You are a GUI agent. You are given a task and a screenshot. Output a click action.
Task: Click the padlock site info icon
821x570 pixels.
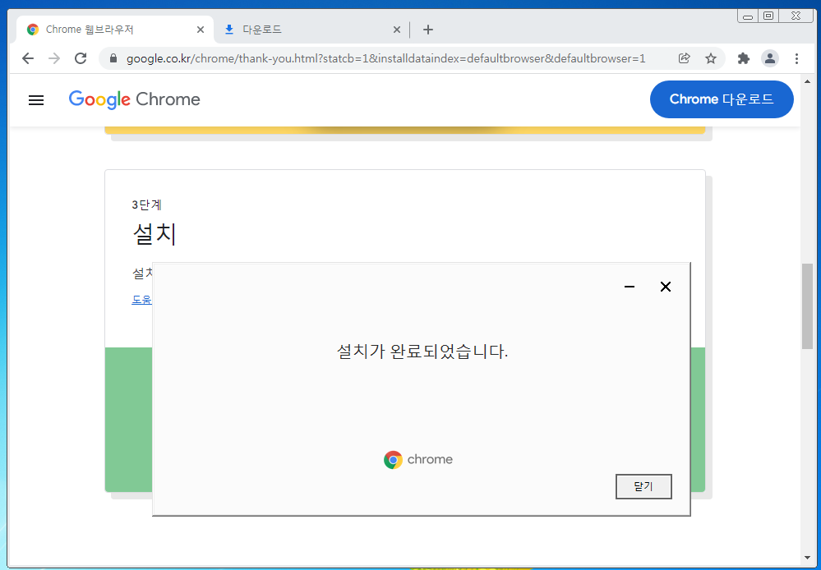pyautogui.click(x=113, y=58)
